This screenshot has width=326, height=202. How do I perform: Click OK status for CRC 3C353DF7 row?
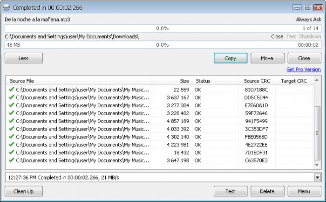pos(198,129)
